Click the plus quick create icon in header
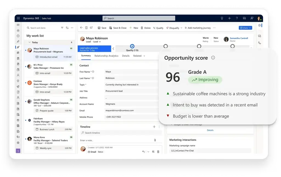281x177 pixels. coord(229,18)
